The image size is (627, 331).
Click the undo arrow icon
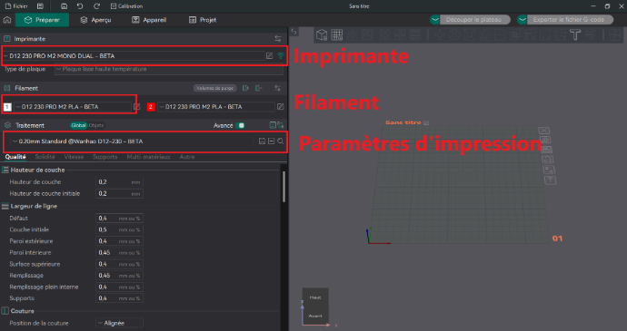80,6
